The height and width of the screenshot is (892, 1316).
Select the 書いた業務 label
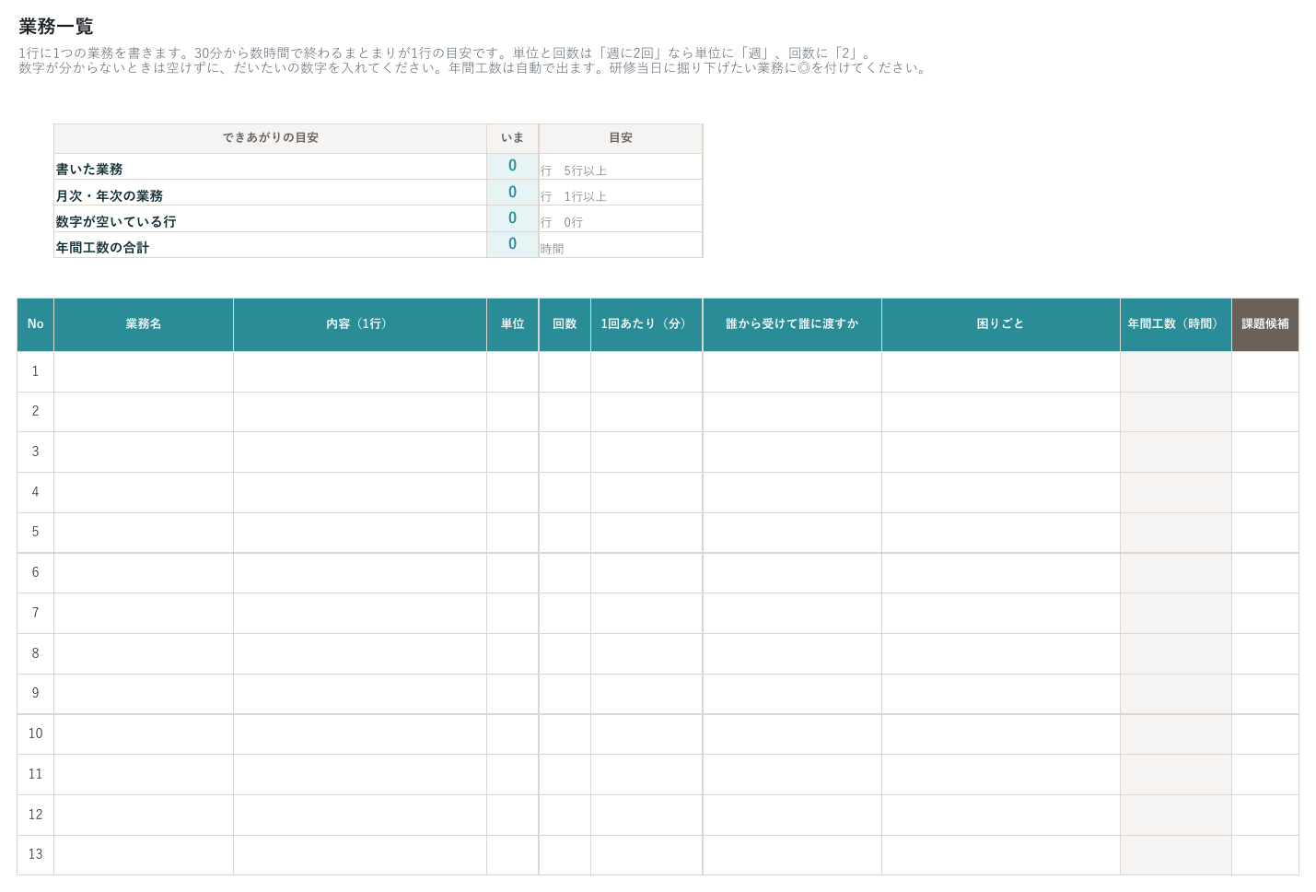coord(89,170)
